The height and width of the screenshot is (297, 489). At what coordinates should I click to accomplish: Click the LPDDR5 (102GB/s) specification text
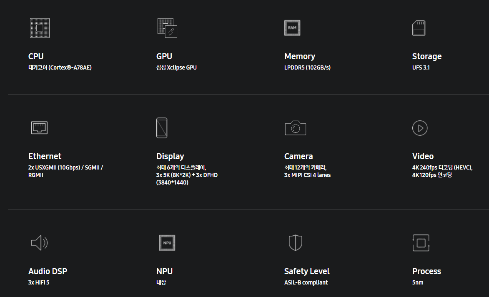[307, 67]
